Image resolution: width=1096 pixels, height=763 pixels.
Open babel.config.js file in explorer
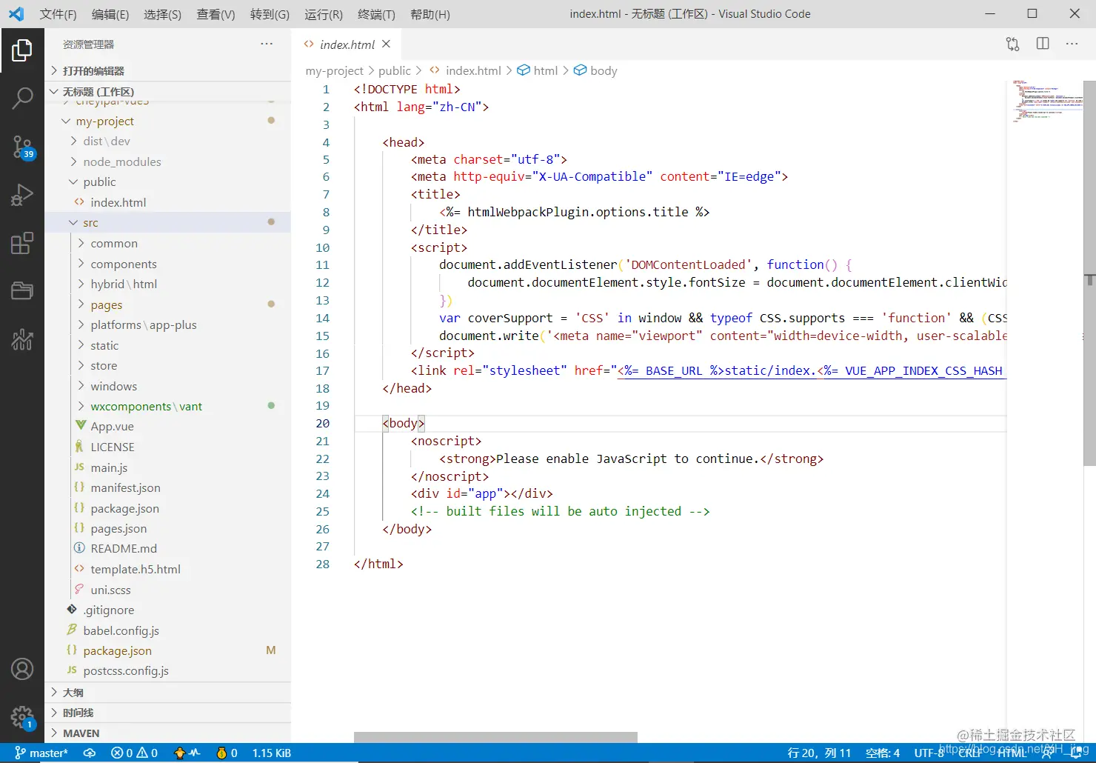click(x=167, y=631)
